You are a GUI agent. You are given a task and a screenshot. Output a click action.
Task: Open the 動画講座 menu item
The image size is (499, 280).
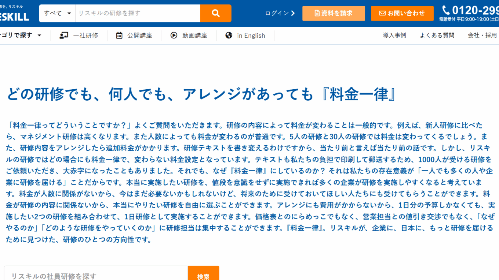189,36
